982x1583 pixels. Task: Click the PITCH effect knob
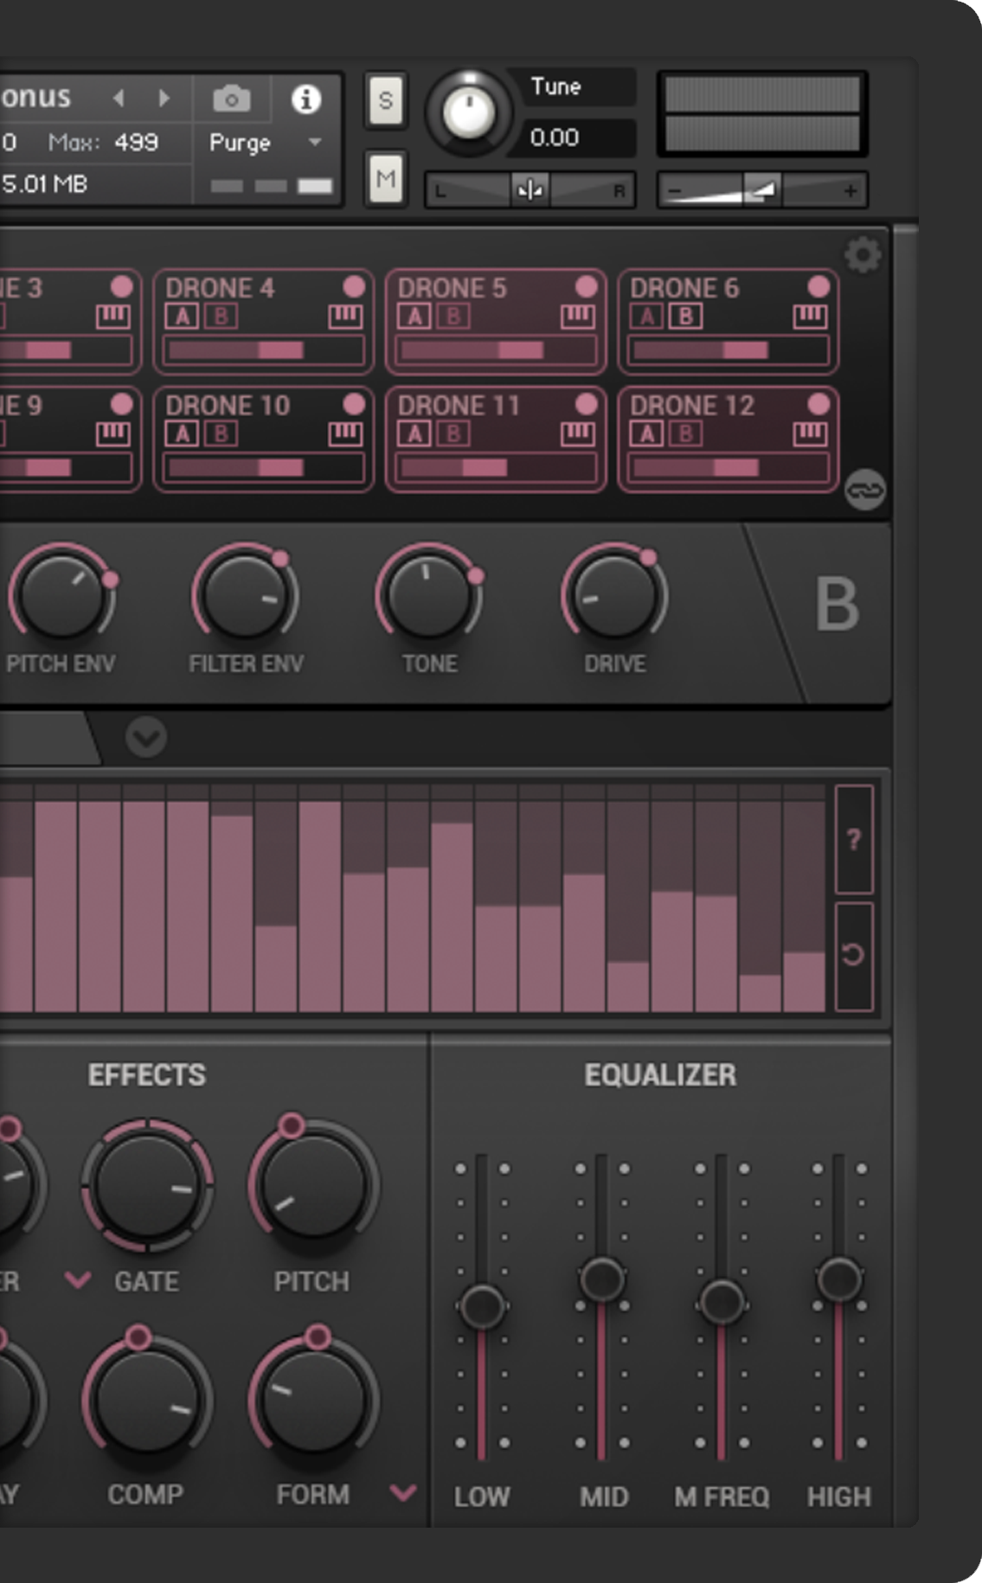(x=312, y=1187)
